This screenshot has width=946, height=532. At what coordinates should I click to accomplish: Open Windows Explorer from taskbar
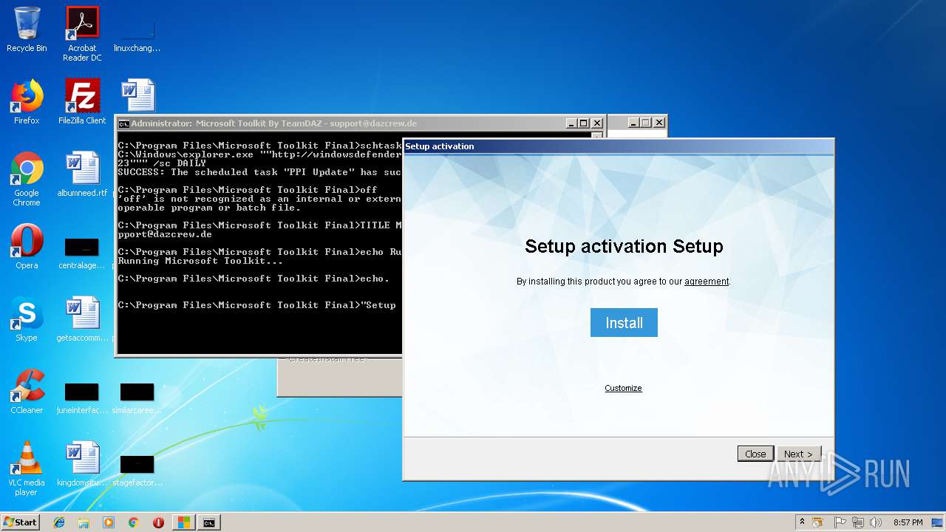(x=84, y=522)
